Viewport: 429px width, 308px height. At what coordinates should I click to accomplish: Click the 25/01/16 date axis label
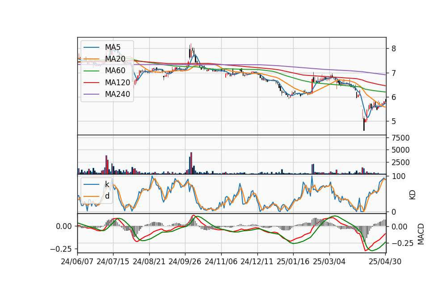click(293, 262)
